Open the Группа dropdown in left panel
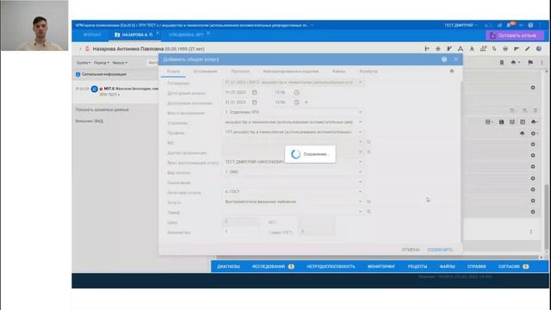The height and width of the screenshot is (310, 551). 84,63
